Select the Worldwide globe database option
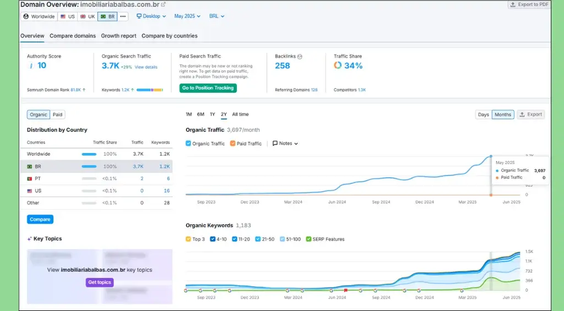The image size is (564, 311). click(x=39, y=16)
